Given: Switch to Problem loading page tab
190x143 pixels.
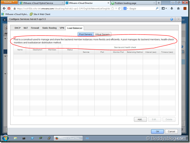Looking at the screenshot, I should [x=133, y=3].
